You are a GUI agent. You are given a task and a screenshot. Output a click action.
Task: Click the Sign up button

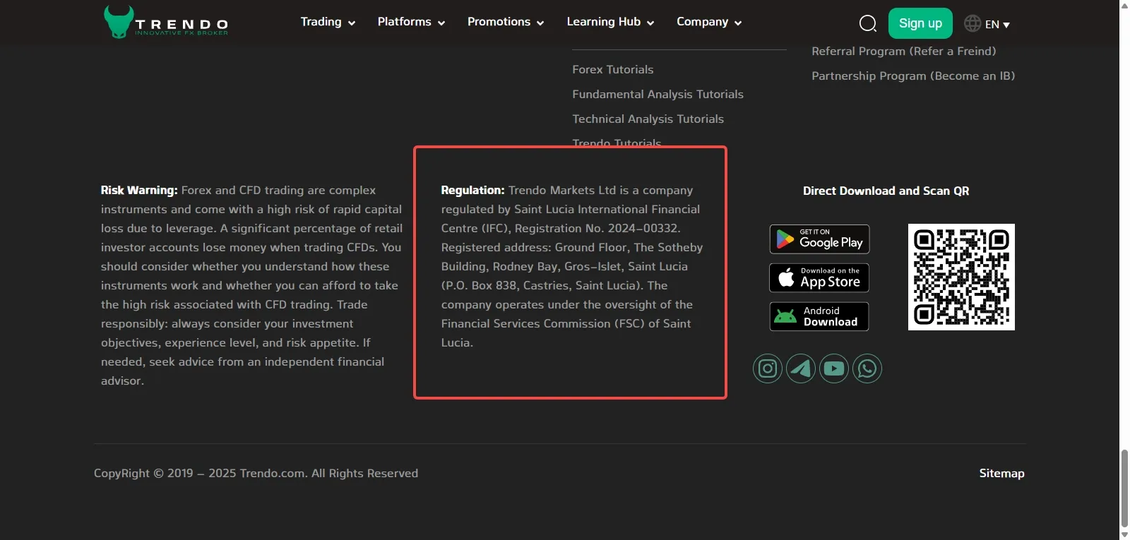pos(920,23)
